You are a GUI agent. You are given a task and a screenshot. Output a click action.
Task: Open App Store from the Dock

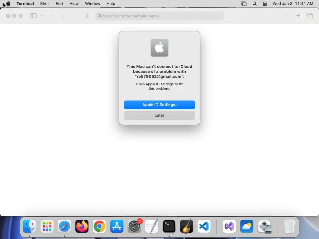(x=117, y=226)
